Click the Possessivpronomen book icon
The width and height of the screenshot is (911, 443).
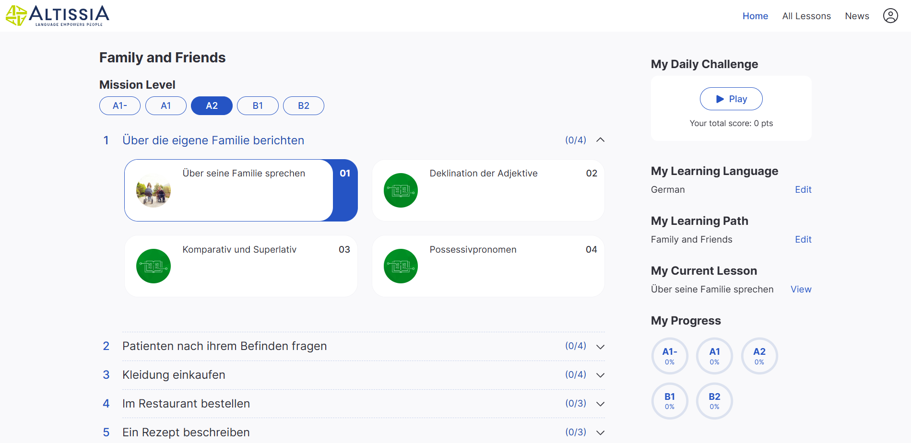click(401, 266)
